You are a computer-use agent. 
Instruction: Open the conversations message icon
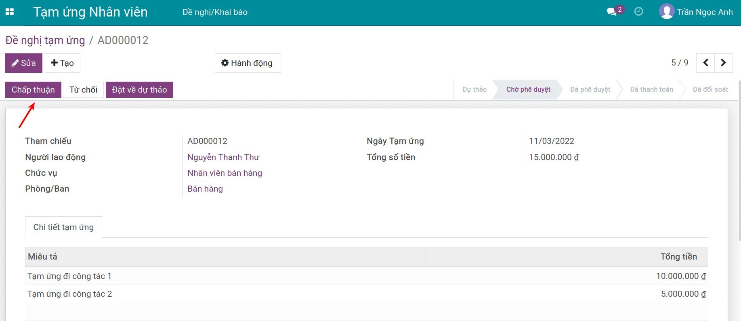click(611, 12)
